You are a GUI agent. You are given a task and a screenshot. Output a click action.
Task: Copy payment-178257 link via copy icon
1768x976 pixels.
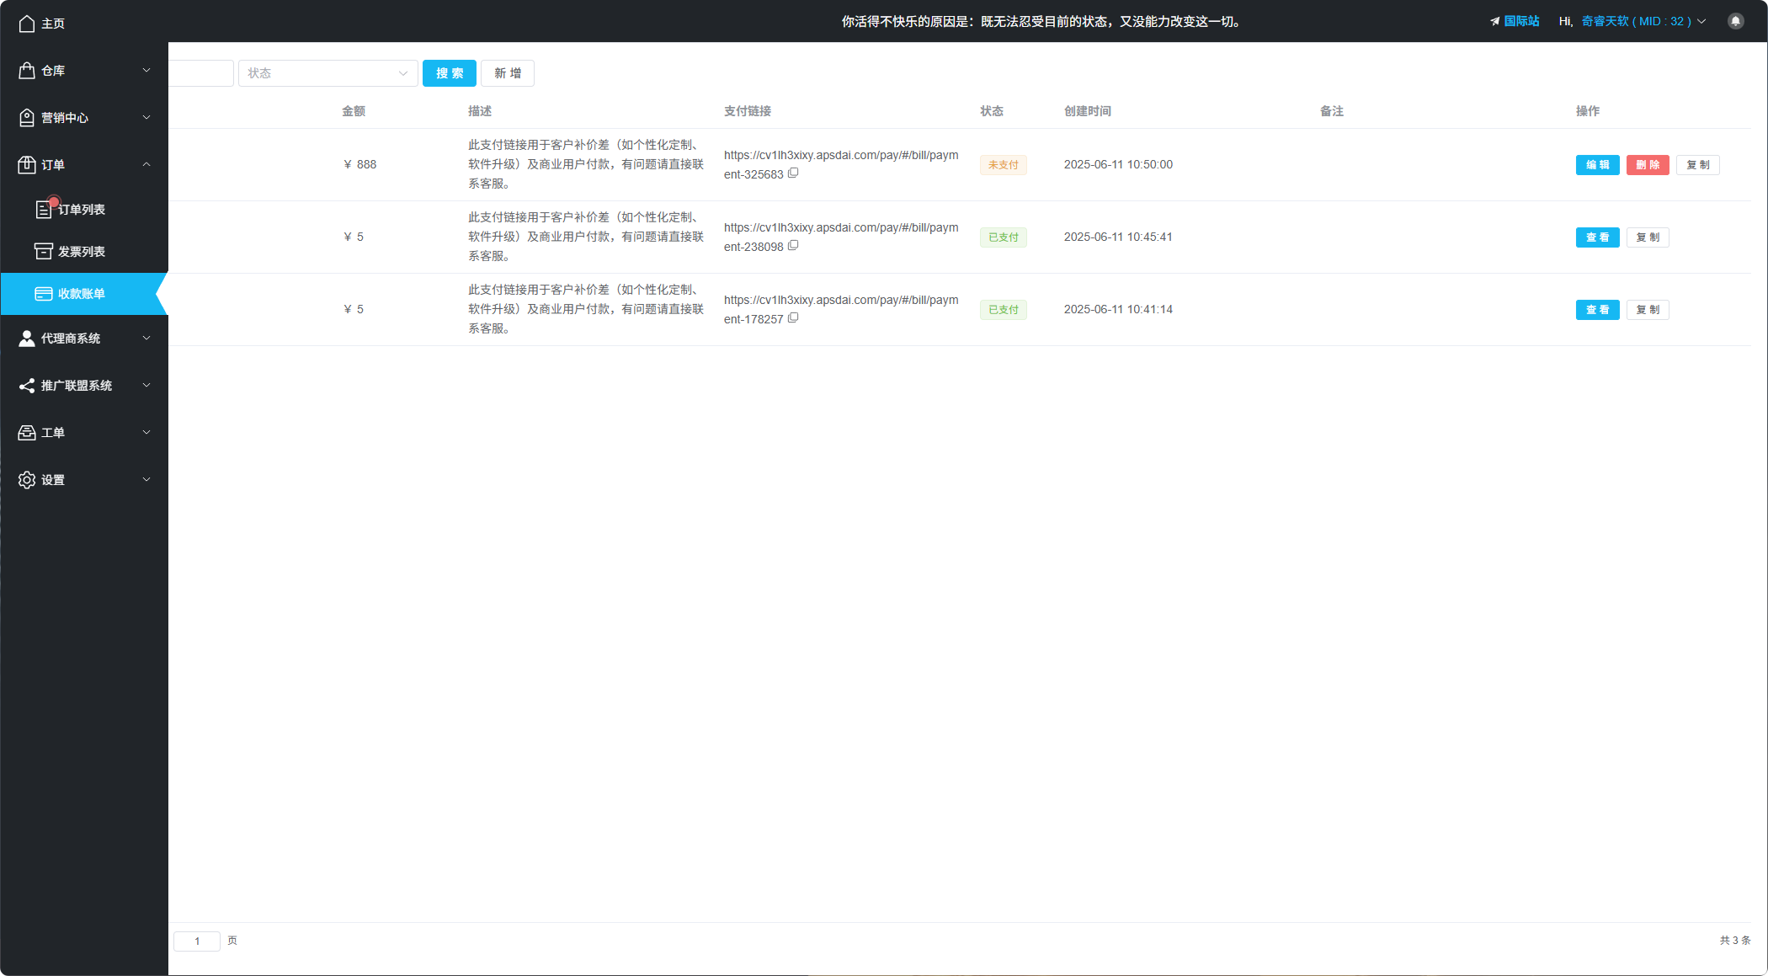point(793,317)
